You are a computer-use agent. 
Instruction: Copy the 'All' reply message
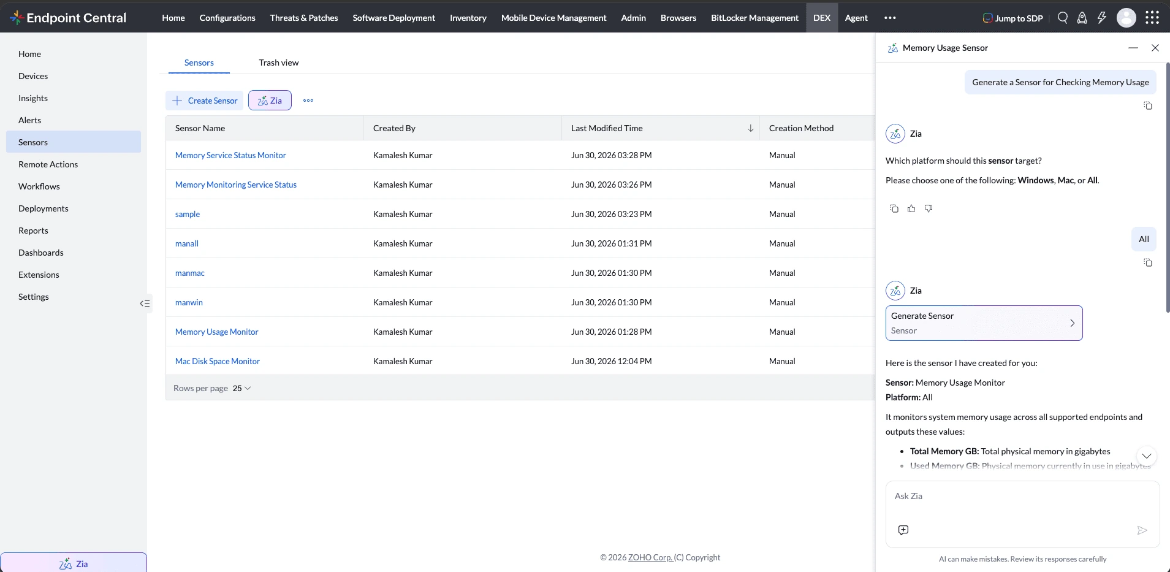[1148, 262]
